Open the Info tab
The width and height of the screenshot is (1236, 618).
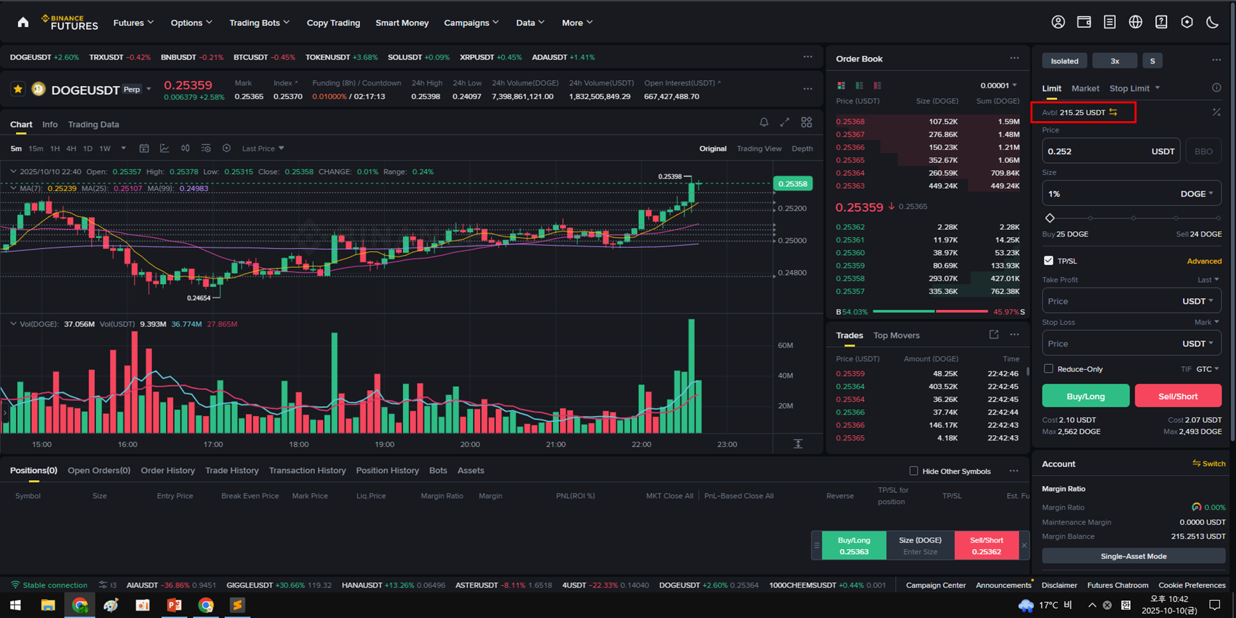50,125
